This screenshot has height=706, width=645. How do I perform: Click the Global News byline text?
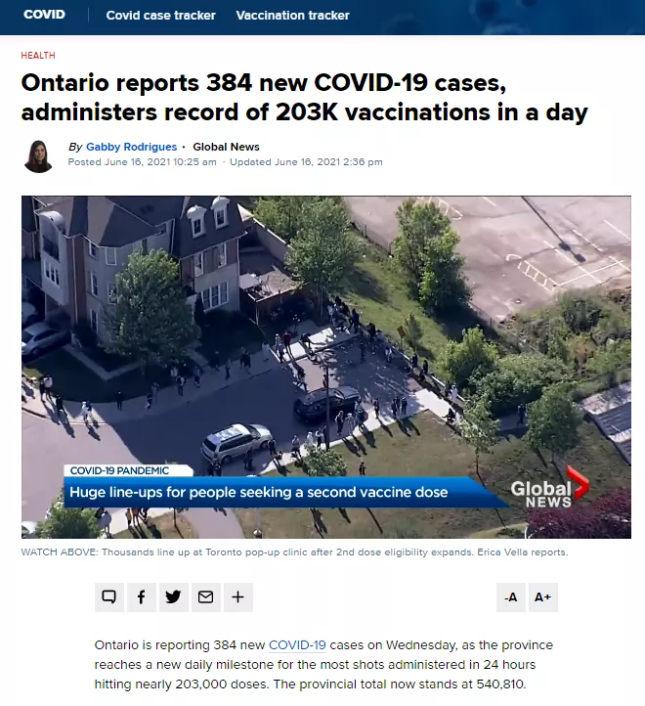pyautogui.click(x=226, y=147)
